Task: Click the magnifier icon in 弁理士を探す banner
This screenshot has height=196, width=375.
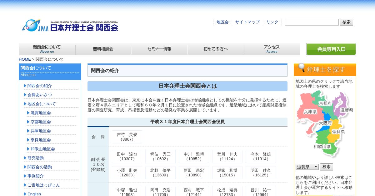Action: (x=302, y=68)
